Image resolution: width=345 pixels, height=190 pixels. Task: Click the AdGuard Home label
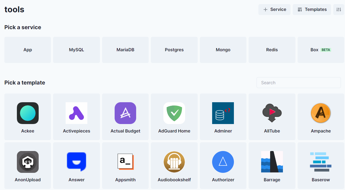point(174,131)
